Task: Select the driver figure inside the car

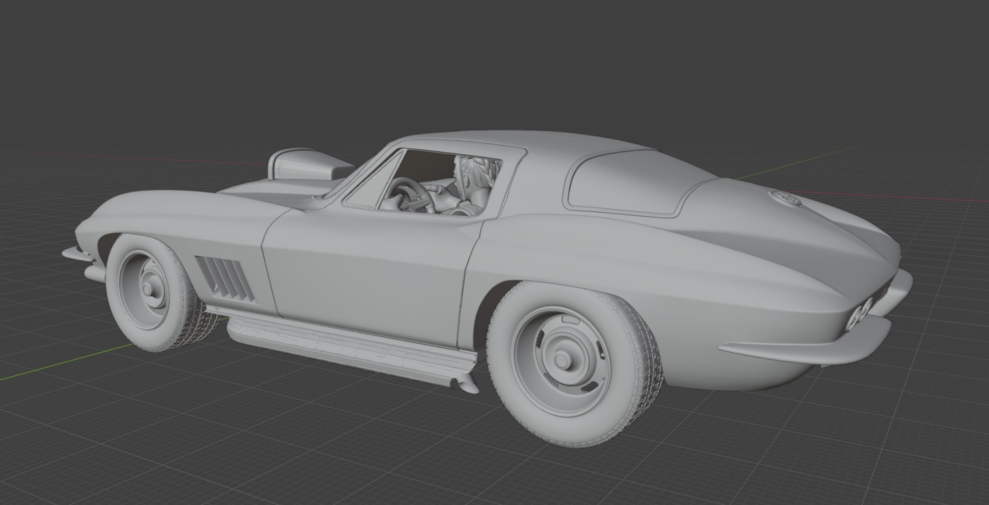Action: tap(468, 185)
